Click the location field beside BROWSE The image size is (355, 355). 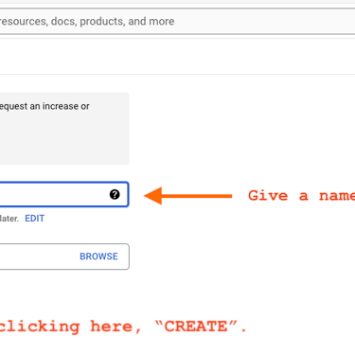64,257
